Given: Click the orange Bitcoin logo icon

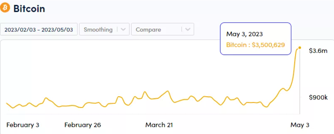Looking at the screenshot, I should (5, 7).
